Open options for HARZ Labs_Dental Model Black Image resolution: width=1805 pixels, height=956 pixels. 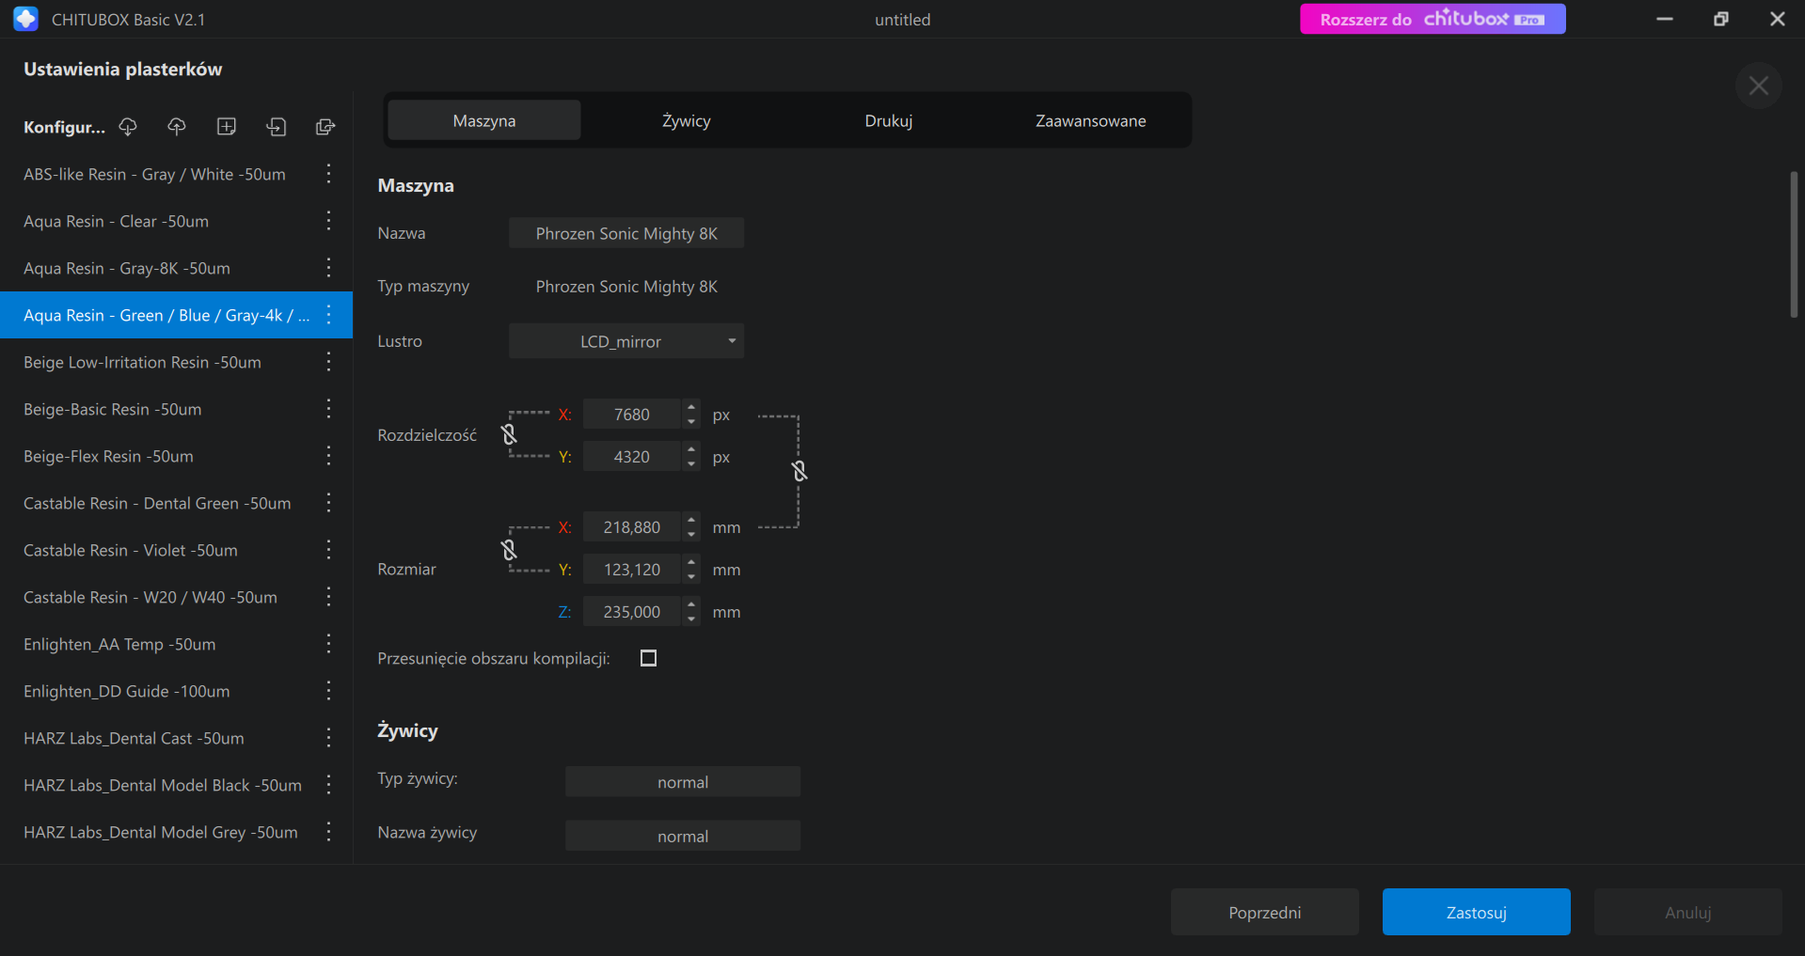coord(328,785)
